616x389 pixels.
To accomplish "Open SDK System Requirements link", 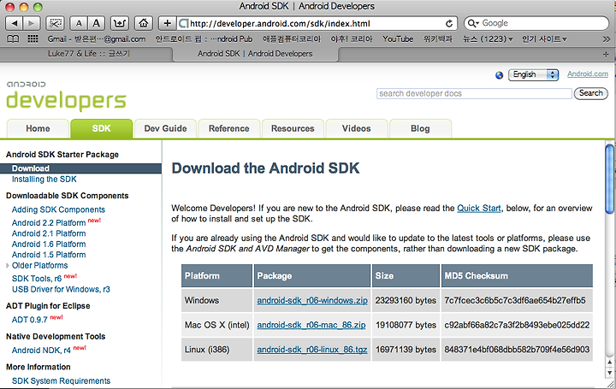I will tap(62, 380).
